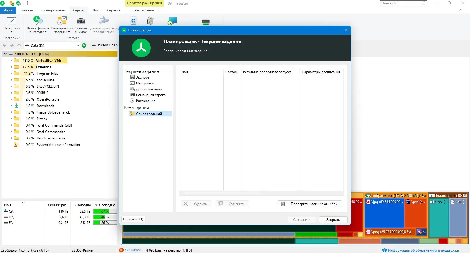Click Проверить наличие ошибок button
Screen dimensions: 470x253
[x=310, y=204]
